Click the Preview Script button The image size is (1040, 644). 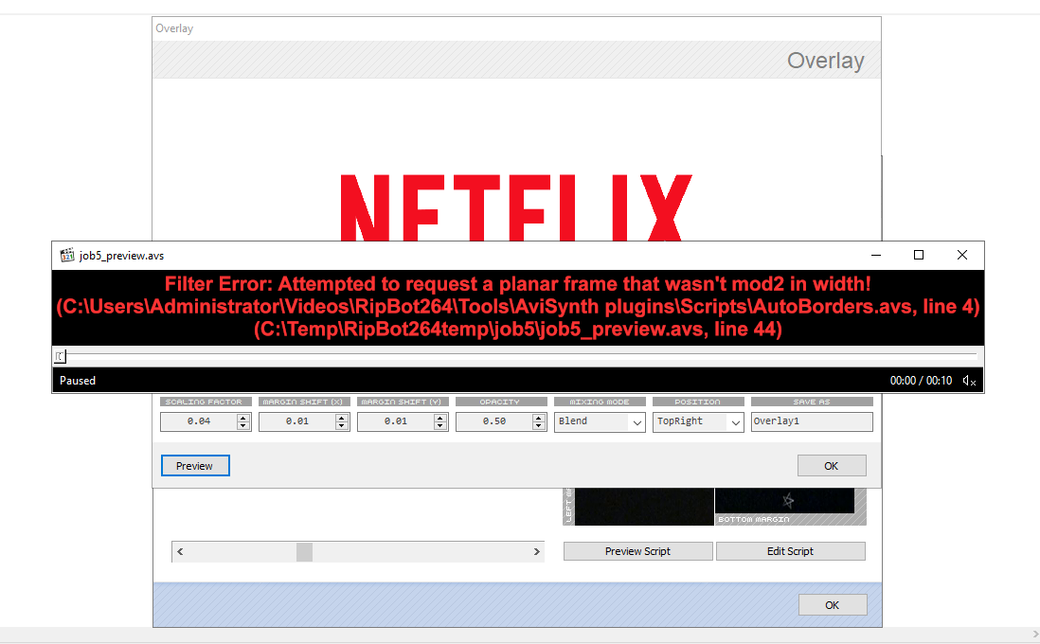point(638,551)
